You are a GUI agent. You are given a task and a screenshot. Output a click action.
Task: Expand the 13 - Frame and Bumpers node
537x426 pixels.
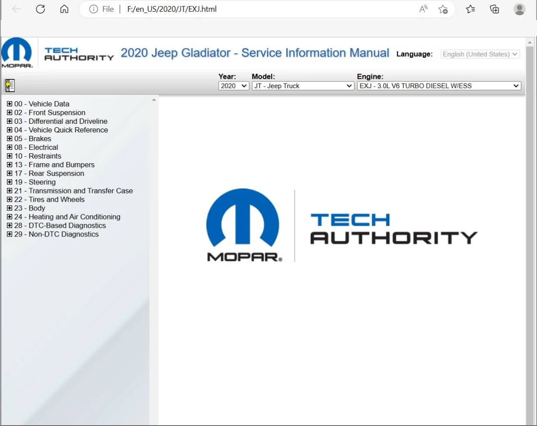tap(10, 165)
